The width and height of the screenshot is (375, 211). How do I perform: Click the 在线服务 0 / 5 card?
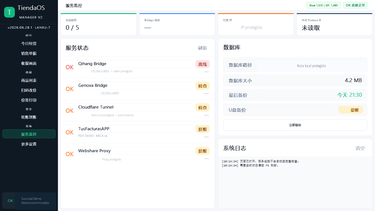99,24
